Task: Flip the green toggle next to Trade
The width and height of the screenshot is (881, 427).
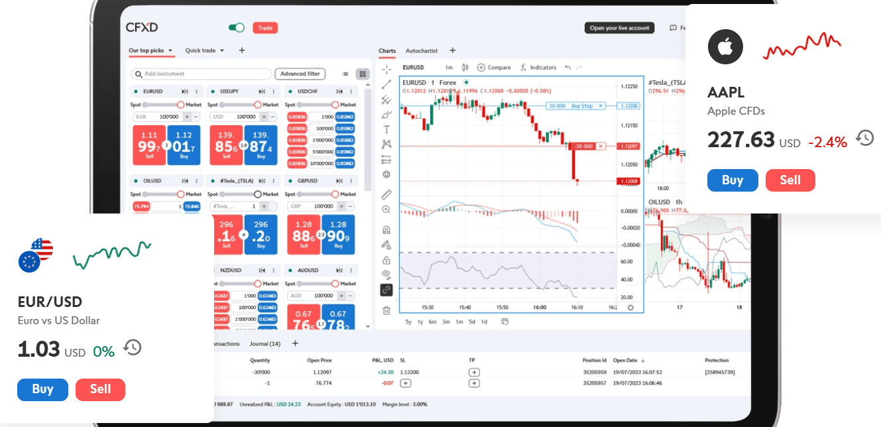Action: click(x=237, y=29)
